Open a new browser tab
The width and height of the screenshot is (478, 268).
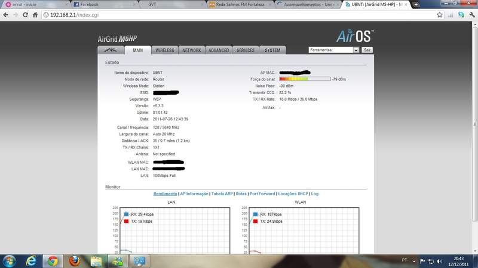416,5
